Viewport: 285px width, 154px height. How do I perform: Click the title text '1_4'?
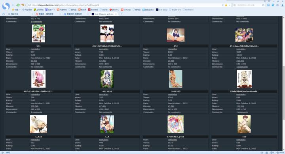click(x=107, y=137)
